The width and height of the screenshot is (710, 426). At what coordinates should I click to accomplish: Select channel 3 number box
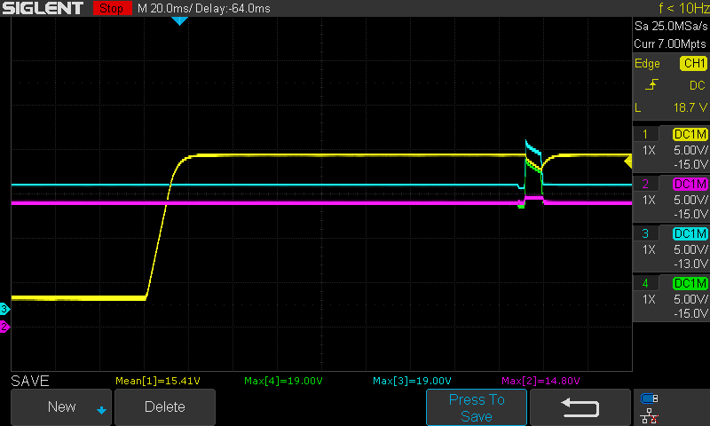click(646, 234)
